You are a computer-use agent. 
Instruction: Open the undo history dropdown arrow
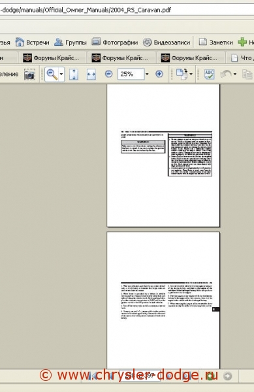point(235,74)
